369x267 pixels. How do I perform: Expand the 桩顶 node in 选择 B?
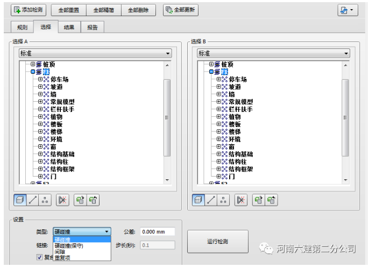[211, 64]
